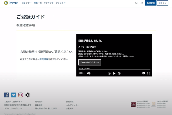Image resolution: width=172 pixels, height=115 pixels.
Task: Open 会社概要 footer link
Action: (x=70, y=109)
